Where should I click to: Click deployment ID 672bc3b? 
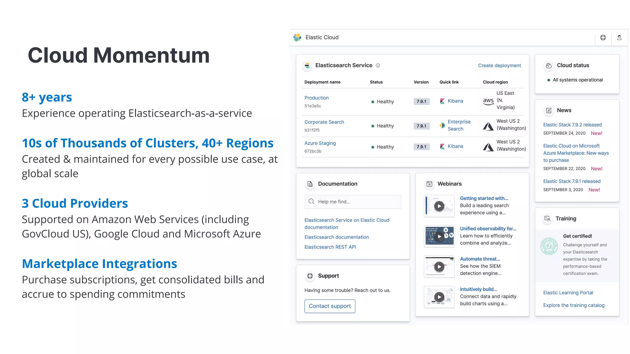[x=313, y=151]
